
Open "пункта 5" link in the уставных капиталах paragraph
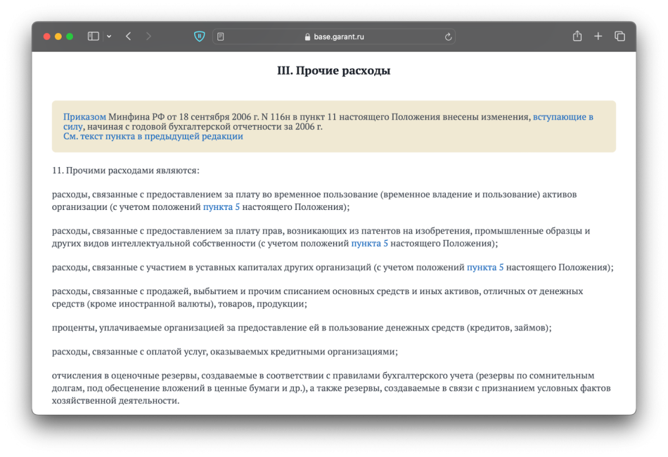tap(485, 267)
